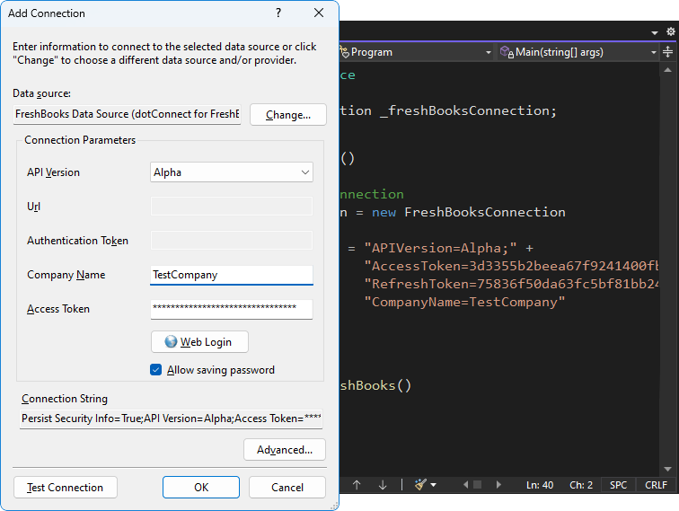Click the horizontal scrollbar thumb in editor
The image size is (679, 511).
tap(477, 485)
